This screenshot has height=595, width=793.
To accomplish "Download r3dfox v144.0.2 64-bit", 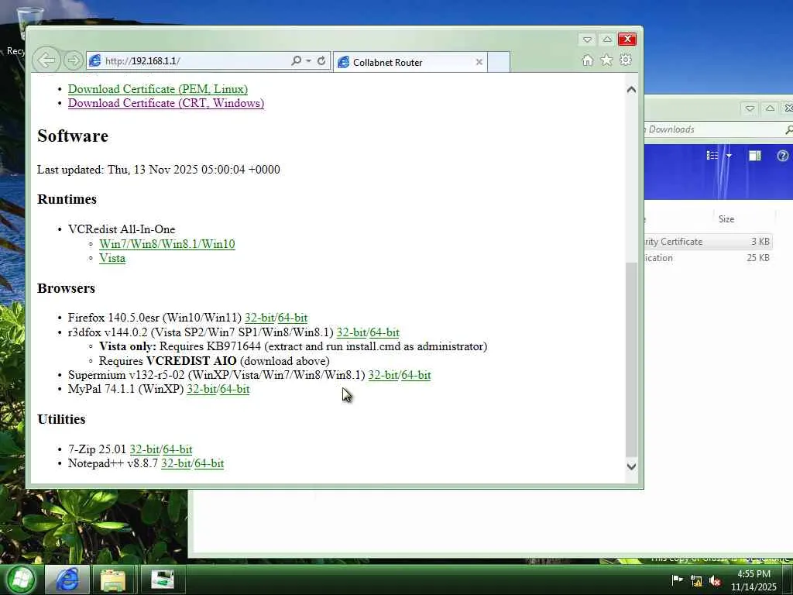I will (384, 332).
